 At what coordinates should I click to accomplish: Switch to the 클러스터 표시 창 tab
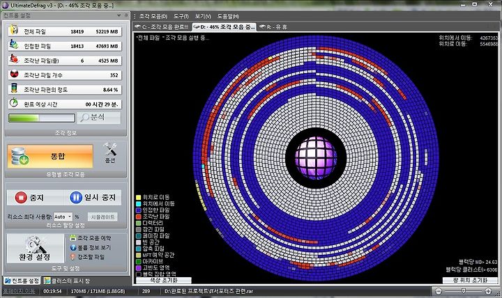point(67,281)
